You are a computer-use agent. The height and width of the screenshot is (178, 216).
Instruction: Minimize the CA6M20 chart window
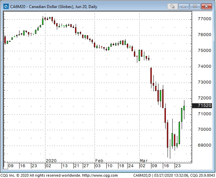coord(183,6)
